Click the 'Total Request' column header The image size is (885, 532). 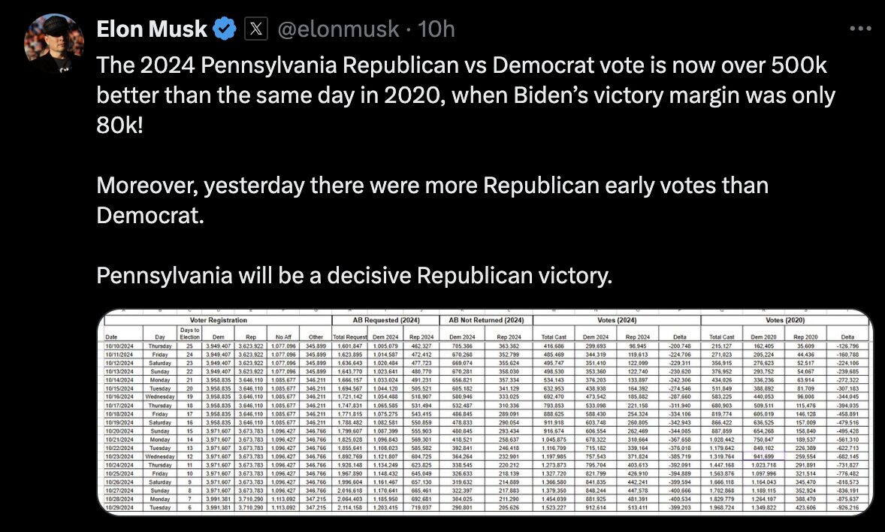350,337
